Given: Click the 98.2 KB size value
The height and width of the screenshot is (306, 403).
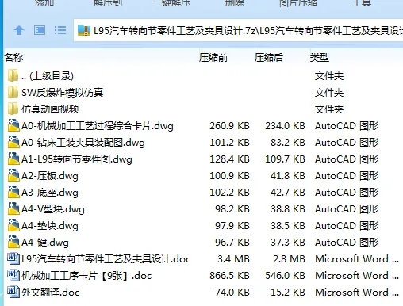Looking at the screenshot, I should [x=232, y=209].
